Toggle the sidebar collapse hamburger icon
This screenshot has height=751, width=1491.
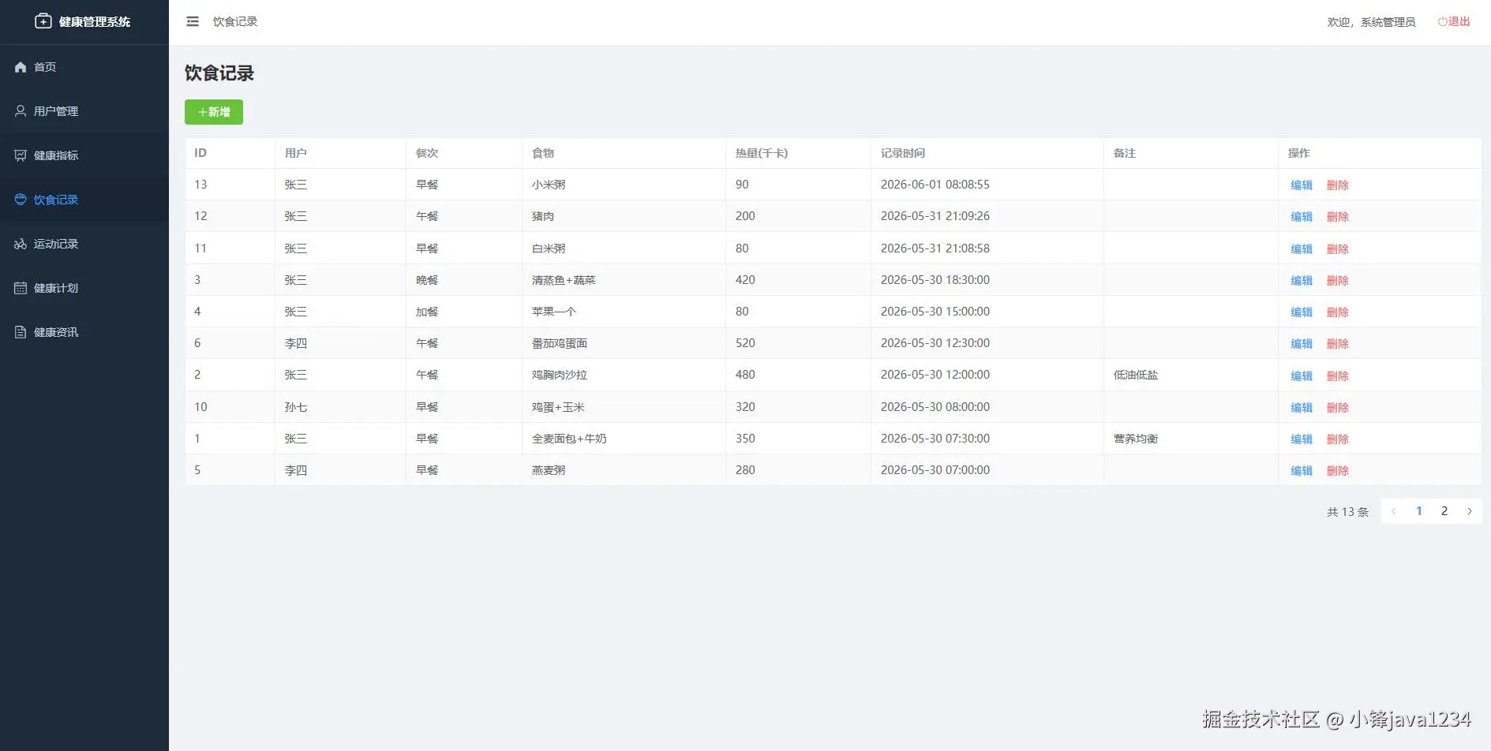(x=193, y=21)
